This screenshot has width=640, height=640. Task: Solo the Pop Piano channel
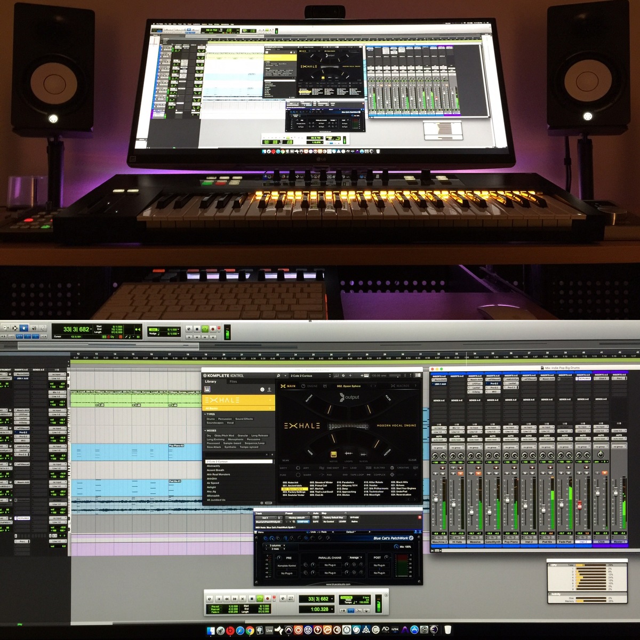click(x=507, y=473)
